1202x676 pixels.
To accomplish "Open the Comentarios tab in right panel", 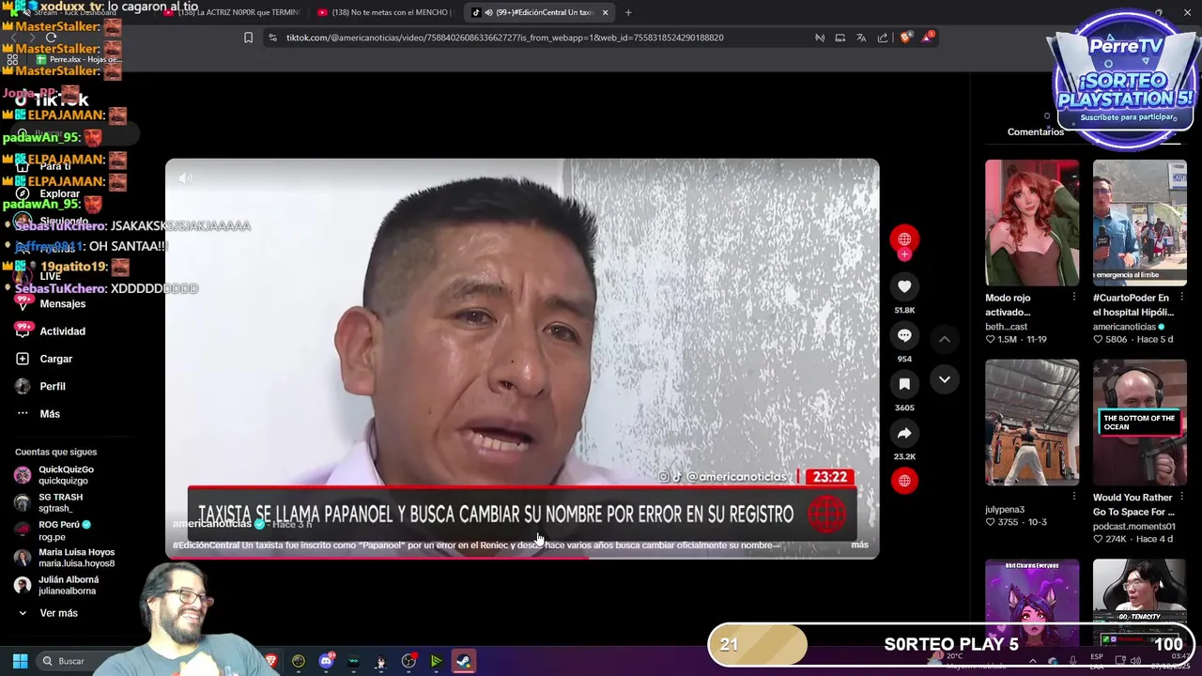I will [1036, 131].
